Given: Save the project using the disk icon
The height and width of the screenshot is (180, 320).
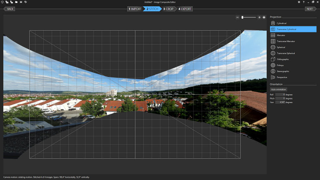Looking at the screenshot, I should click(21, 2).
